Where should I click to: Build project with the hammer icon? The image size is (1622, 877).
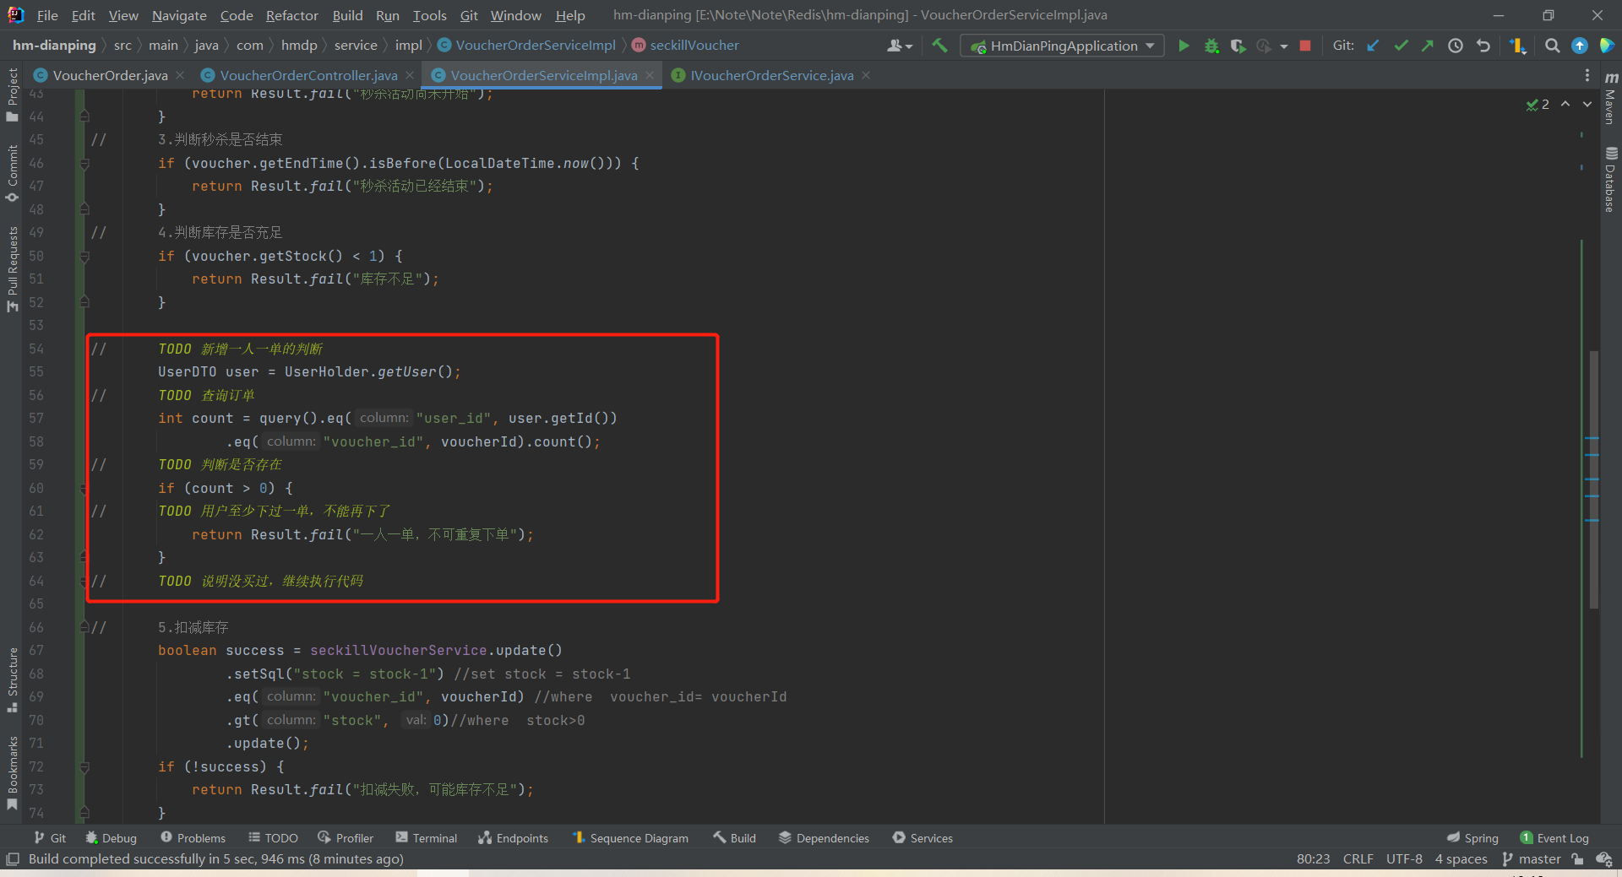[x=939, y=46]
